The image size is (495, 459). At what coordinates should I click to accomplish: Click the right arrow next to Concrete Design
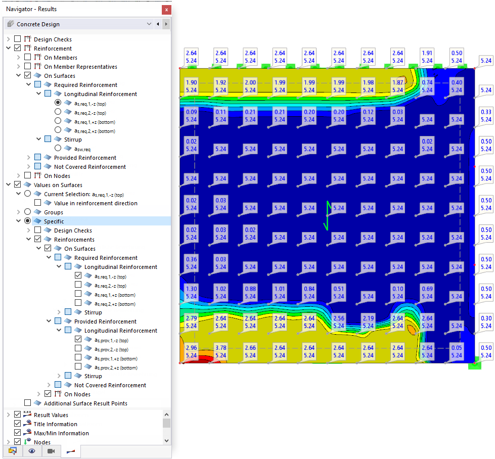click(x=167, y=24)
